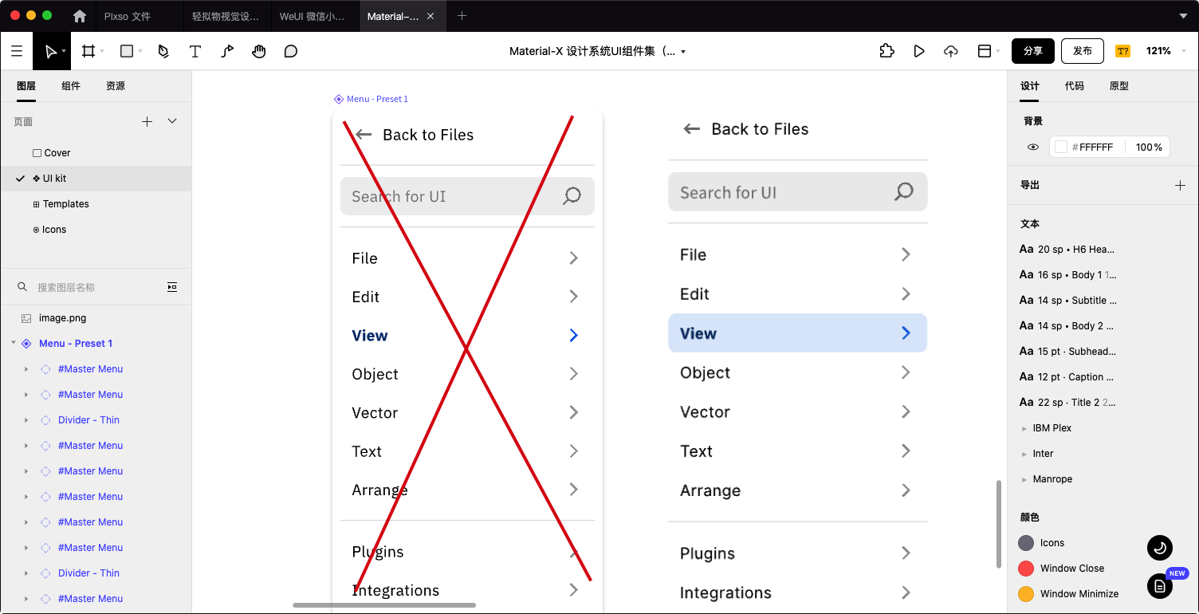Click the cloud upload icon
Image resolution: width=1199 pixels, height=614 pixels.
(950, 51)
